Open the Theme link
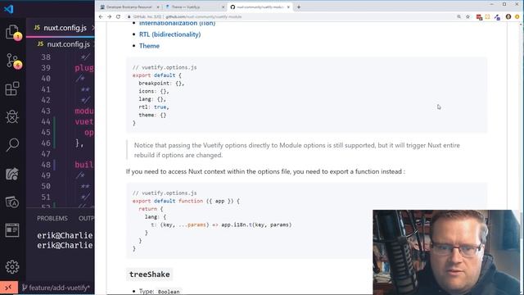 [149, 46]
